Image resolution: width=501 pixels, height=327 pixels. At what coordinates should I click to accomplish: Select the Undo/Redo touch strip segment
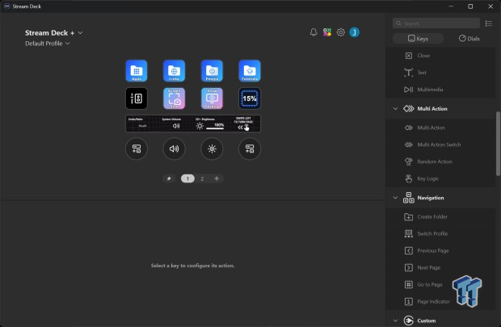(x=142, y=124)
